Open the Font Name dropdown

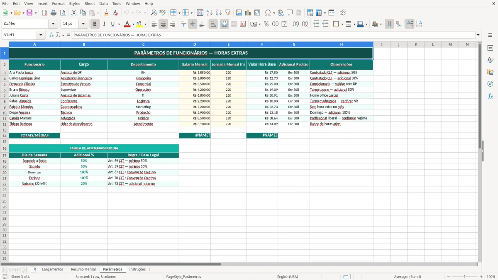click(53, 24)
